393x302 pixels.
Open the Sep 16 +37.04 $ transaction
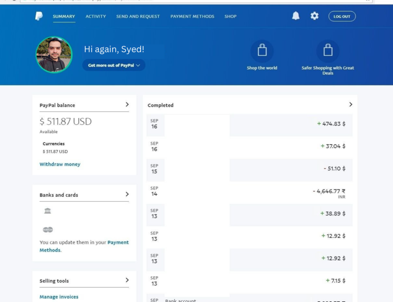click(249, 148)
